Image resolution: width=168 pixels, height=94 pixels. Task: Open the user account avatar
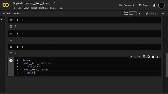161,5
